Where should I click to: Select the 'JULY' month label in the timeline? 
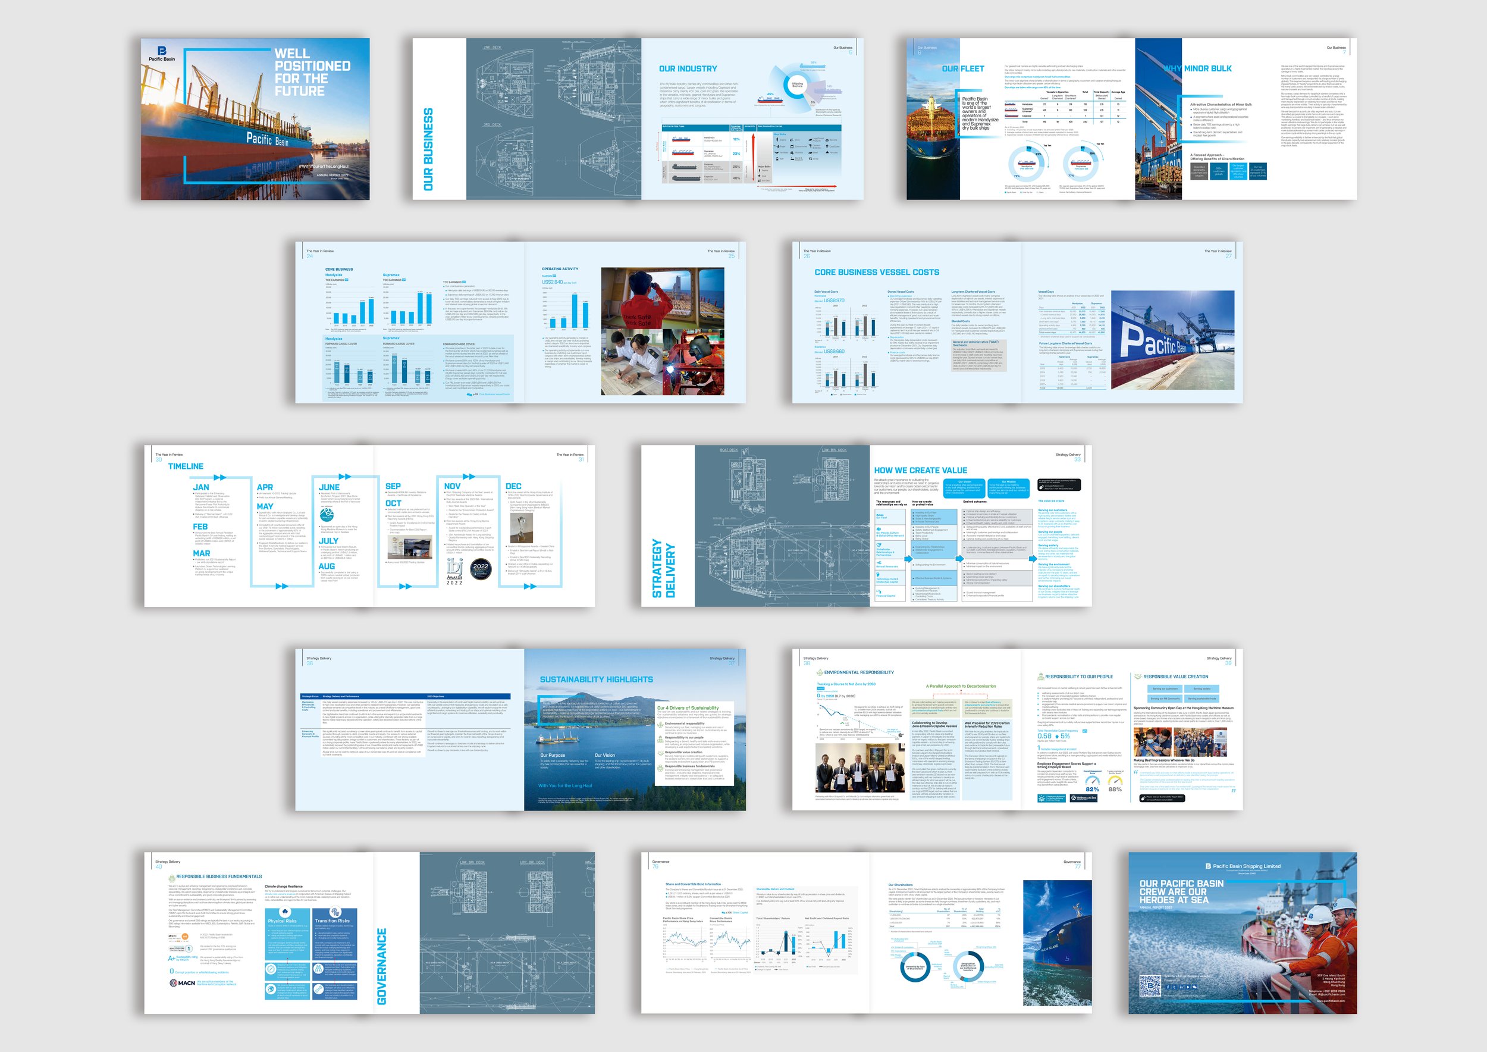pos(328,541)
